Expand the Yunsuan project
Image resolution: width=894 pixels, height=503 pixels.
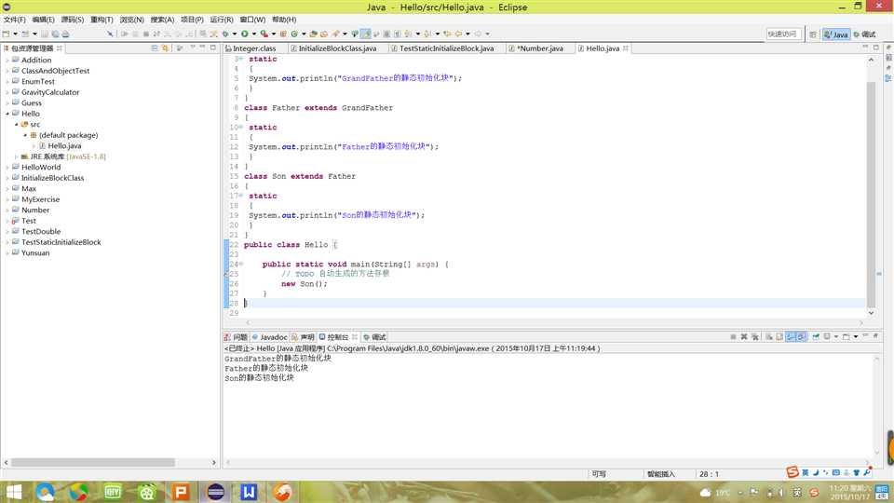(x=7, y=252)
